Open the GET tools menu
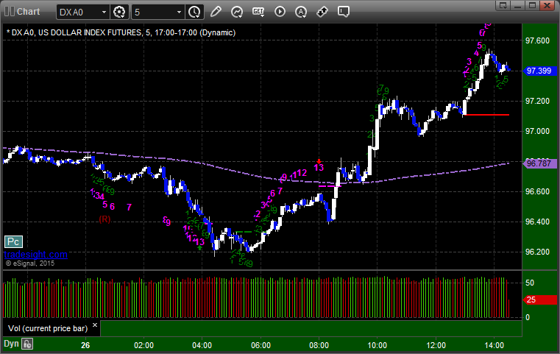 click(x=258, y=12)
